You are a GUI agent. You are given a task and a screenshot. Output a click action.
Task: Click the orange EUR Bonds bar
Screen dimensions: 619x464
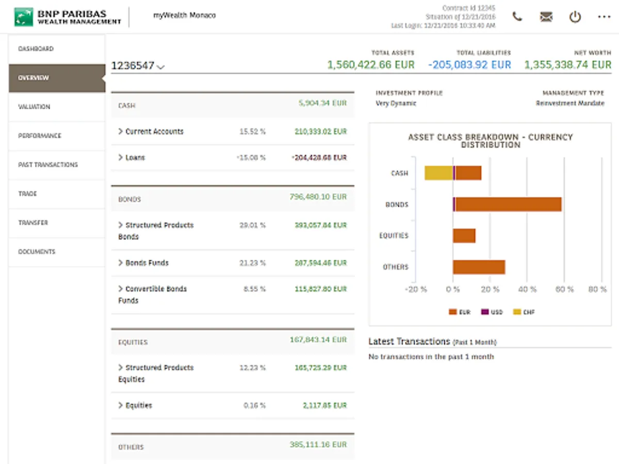coord(509,204)
